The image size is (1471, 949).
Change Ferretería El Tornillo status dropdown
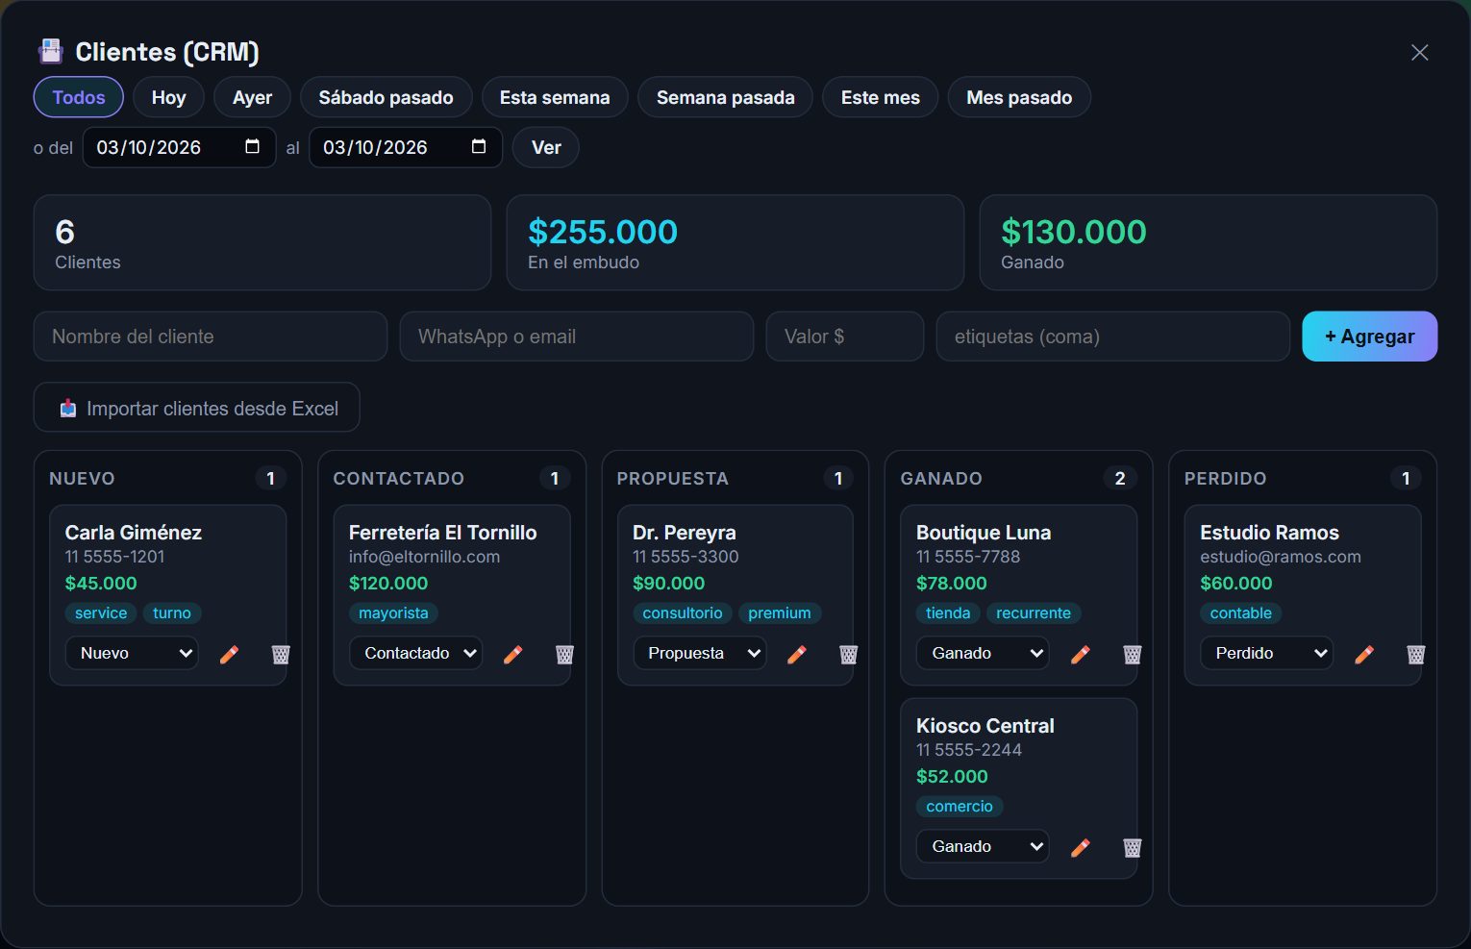[x=415, y=653]
